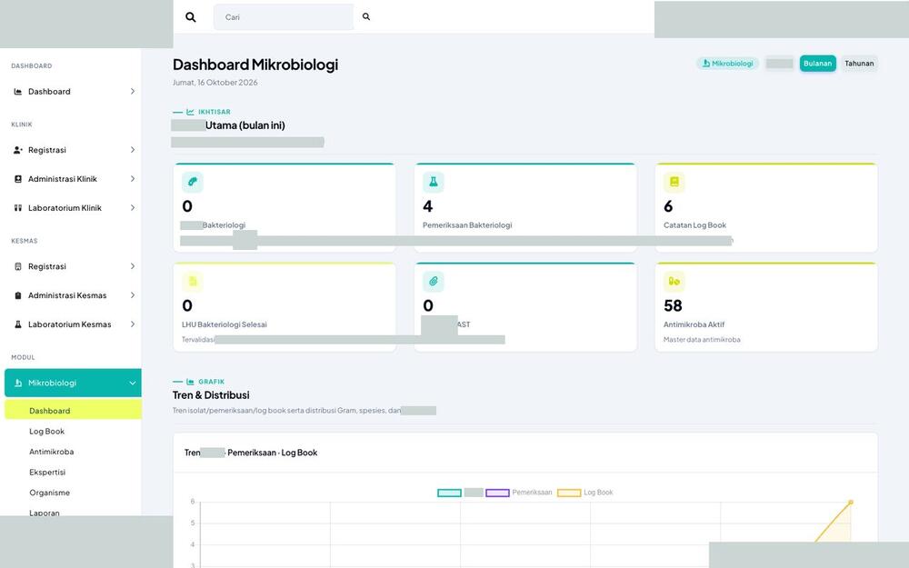This screenshot has width=909, height=568.
Task: Click the 'Master data antimikroba' text
Action: (x=702, y=340)
